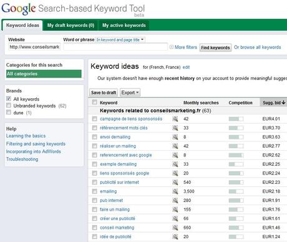Expand More filters plus icon

click(172, 47)
